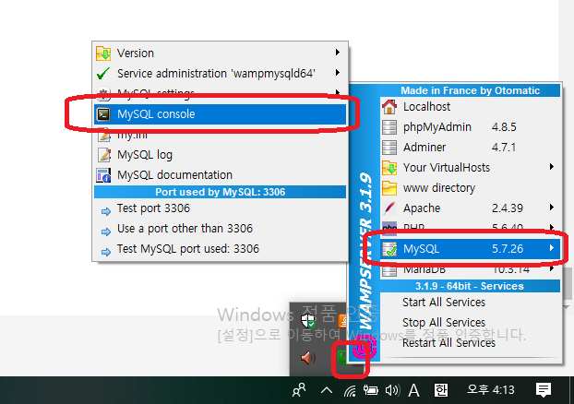Select Use a port other than 3306
This screenshot has width=574, height=404.
[220, 229]
